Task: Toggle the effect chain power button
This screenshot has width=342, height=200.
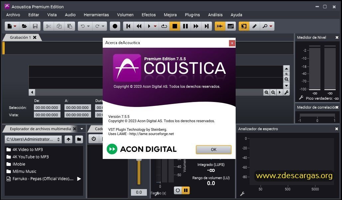Action: point(94,139)
